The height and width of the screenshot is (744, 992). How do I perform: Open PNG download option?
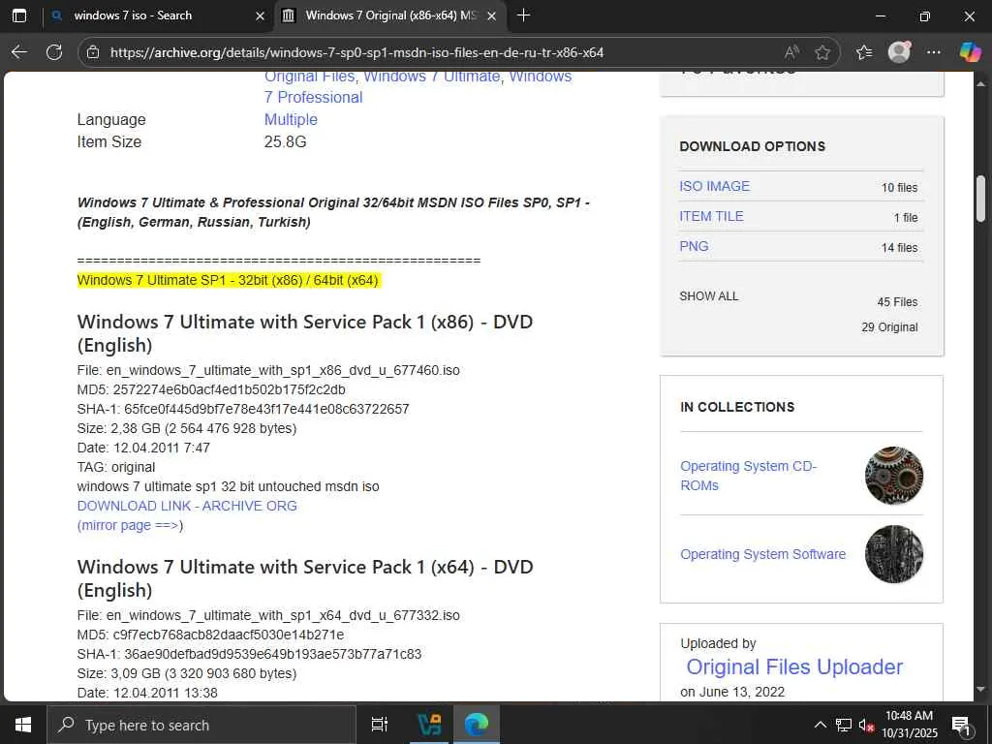(694, 246)
